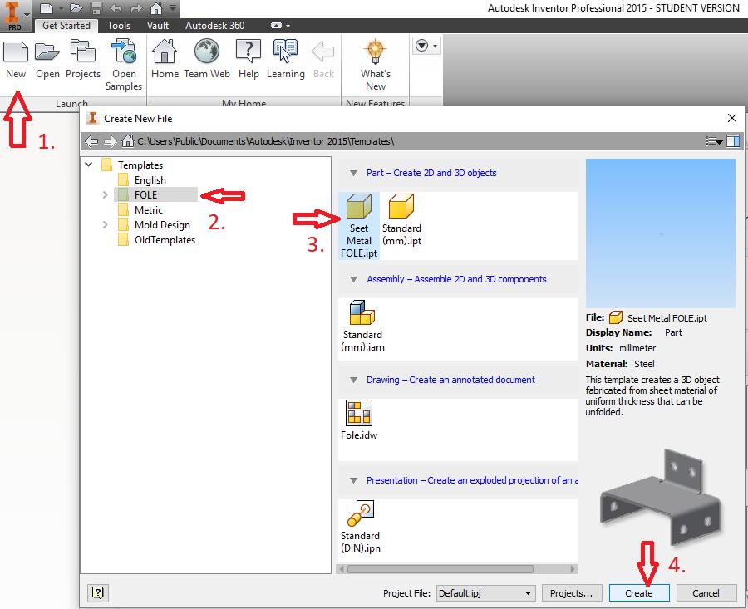The image size is (748, 609).
Task: Select the English templates folder
Action: (150, 179)
